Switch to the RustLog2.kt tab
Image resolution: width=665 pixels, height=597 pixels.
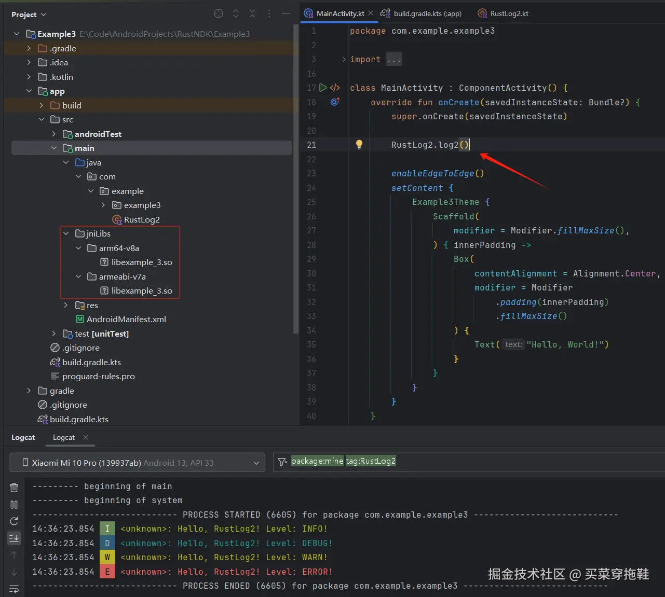[509, 14]
